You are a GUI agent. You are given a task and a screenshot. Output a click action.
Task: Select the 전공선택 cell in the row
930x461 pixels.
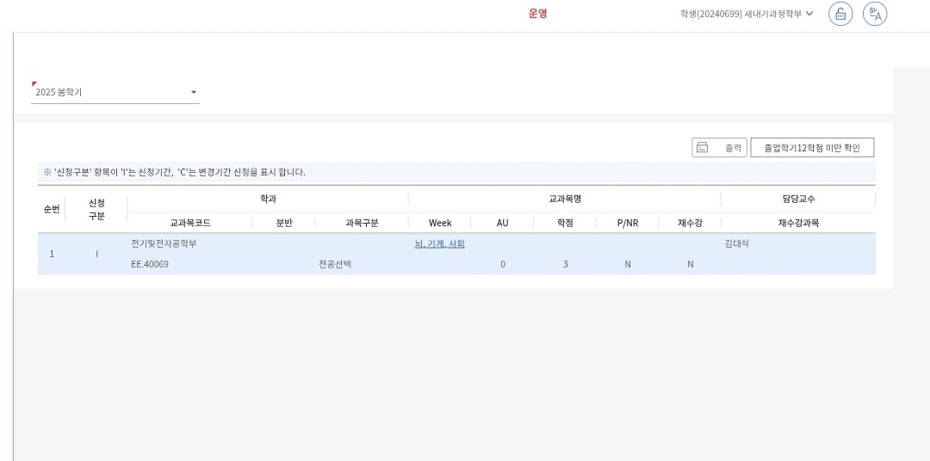click(335, 264)
